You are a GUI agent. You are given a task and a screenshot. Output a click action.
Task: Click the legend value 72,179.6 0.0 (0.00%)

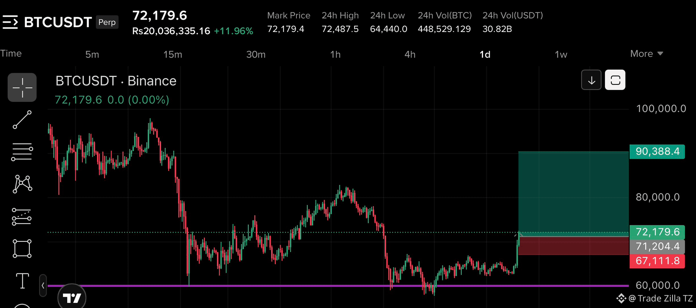(x=112, y=100)
